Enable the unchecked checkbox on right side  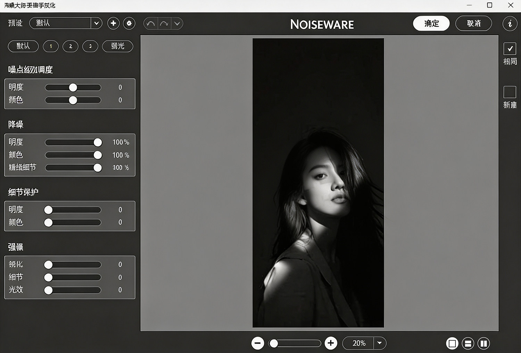[x=510, y=92]
